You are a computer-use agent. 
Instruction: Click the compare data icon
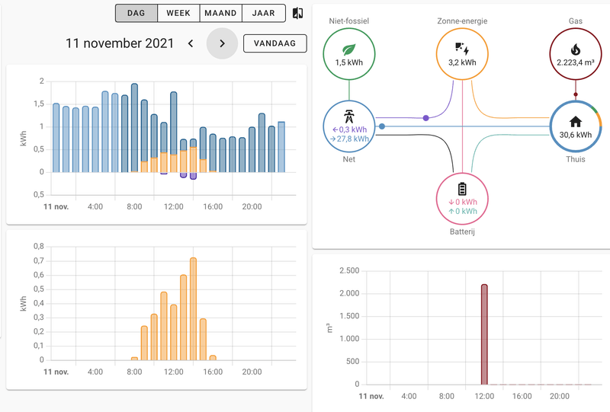pyautogui.click(x=297, y=13)
